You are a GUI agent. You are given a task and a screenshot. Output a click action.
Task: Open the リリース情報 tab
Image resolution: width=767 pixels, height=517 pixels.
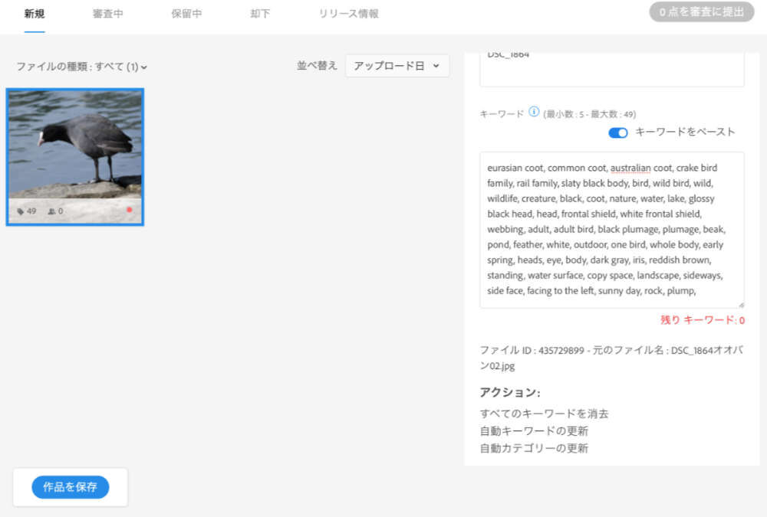coord(347,13)
